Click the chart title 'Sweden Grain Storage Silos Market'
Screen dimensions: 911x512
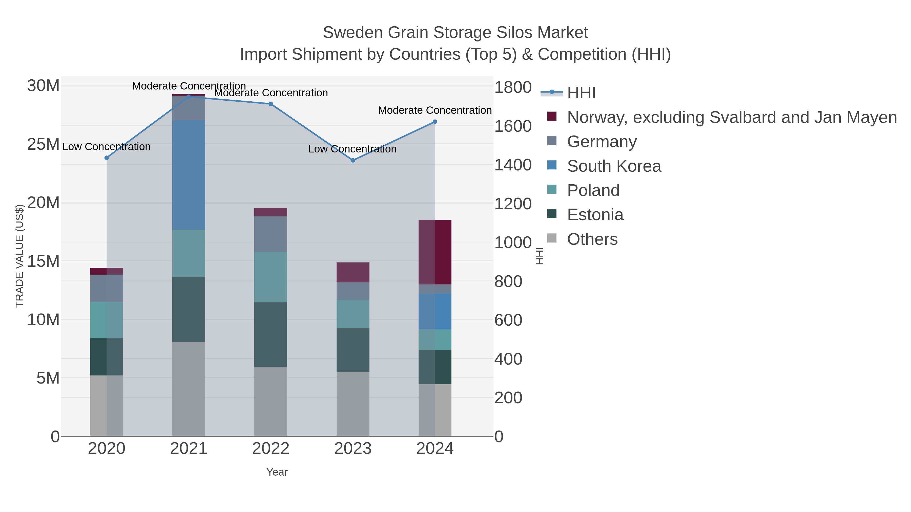click(455, 33)
